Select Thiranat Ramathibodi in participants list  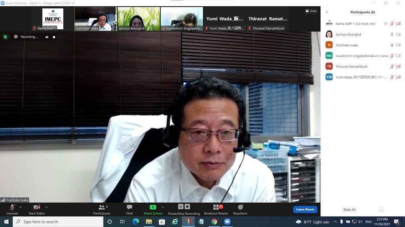[x=363, y=67]
